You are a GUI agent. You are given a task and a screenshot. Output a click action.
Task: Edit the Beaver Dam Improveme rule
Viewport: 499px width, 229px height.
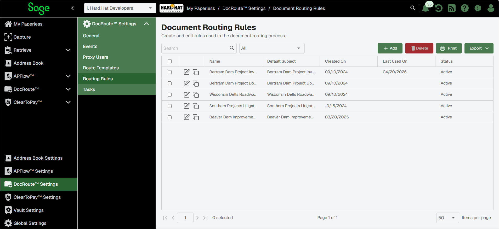click(x=187, y=117)
